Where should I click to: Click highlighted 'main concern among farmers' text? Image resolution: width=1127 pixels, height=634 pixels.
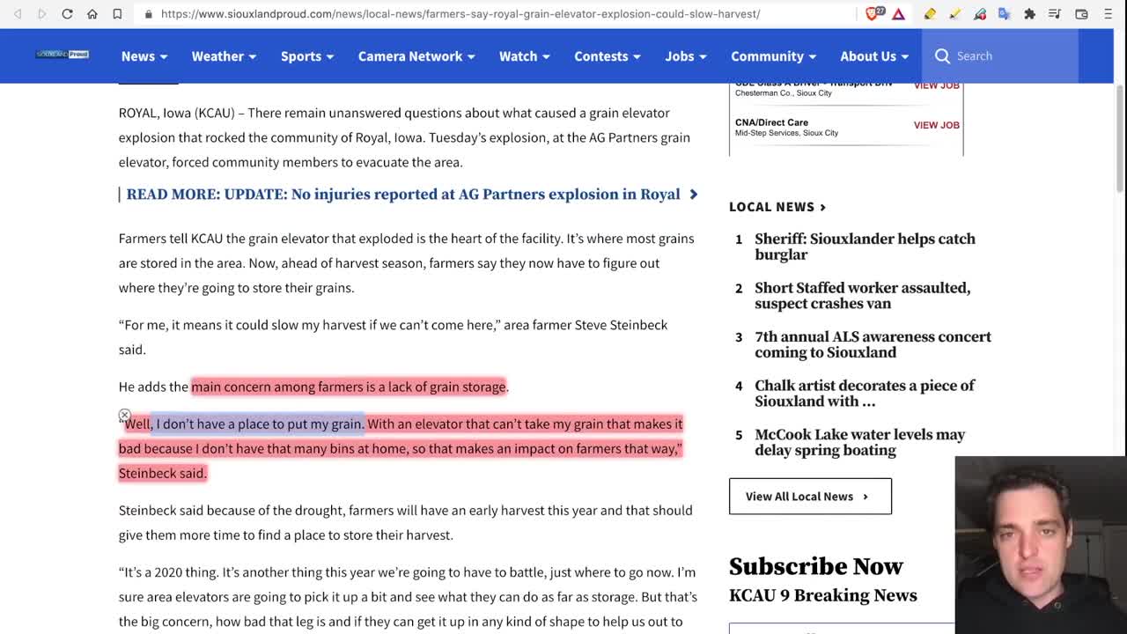[349, 387]
